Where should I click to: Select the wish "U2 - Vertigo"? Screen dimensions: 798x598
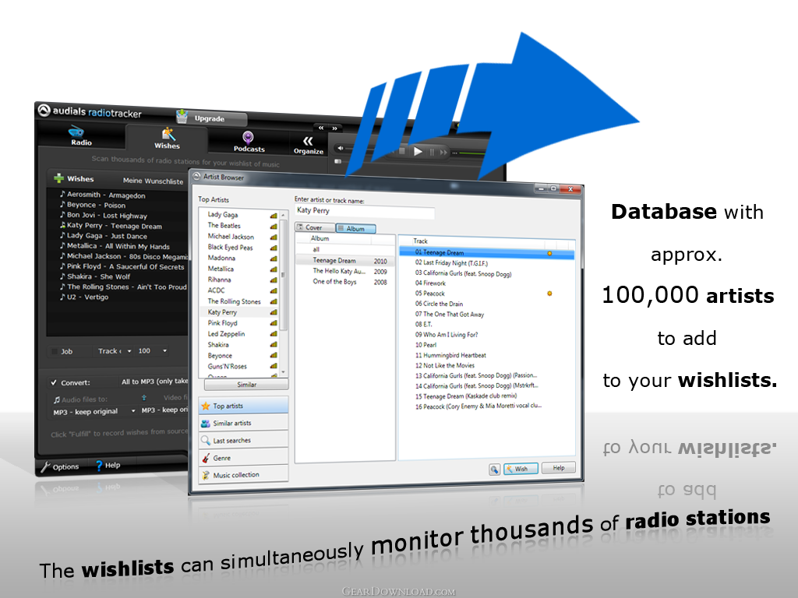(x=84, y=297)
